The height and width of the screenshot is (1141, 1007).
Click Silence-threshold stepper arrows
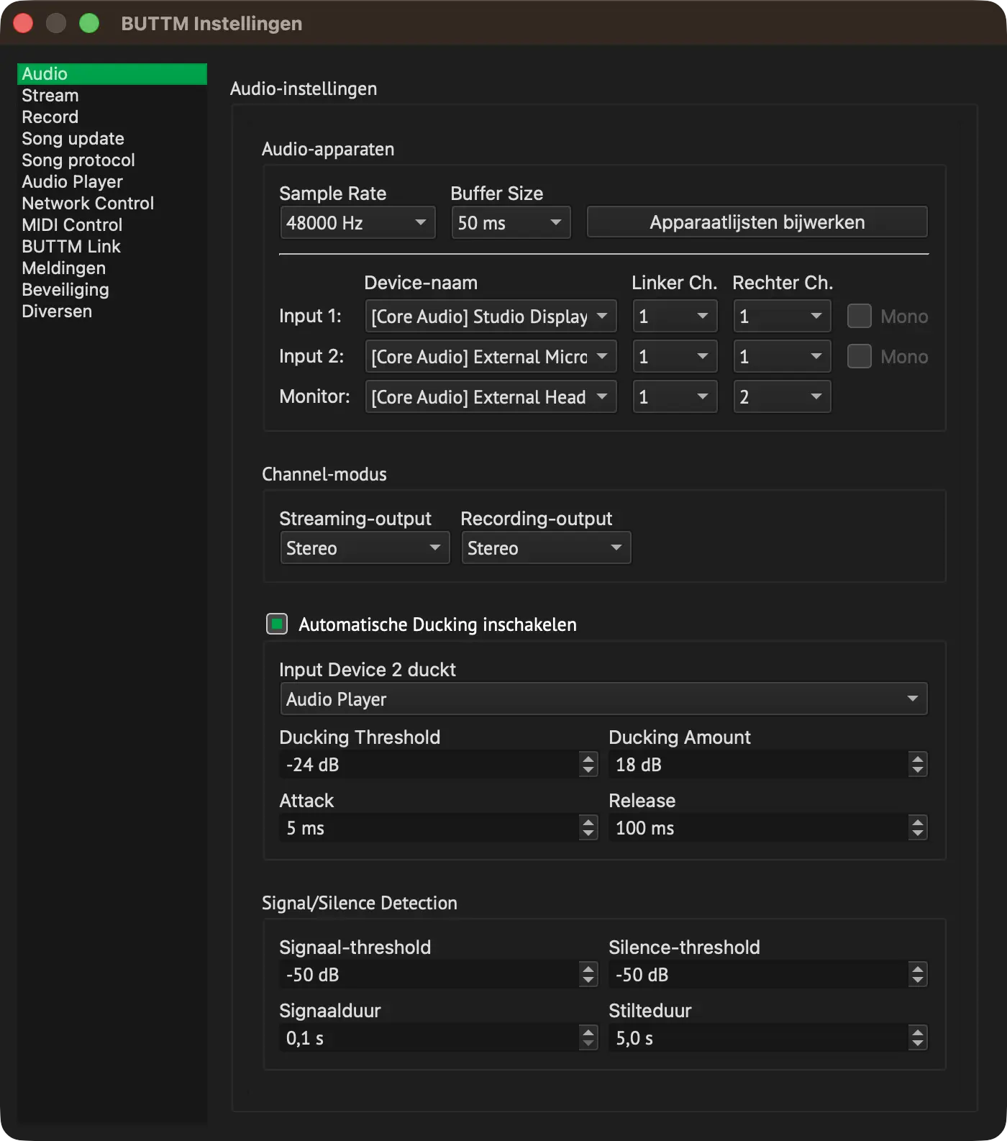pyautogui.click(x=918, y=974)
